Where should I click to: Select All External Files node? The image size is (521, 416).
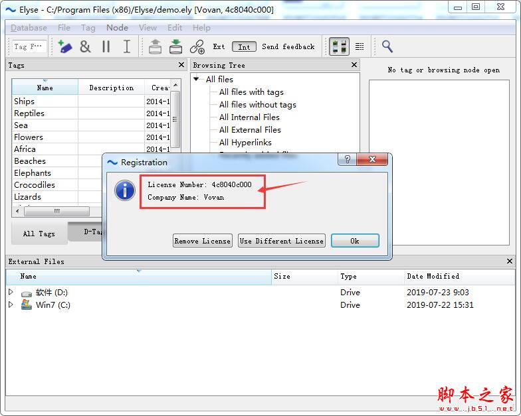click(x=250, y=130)
